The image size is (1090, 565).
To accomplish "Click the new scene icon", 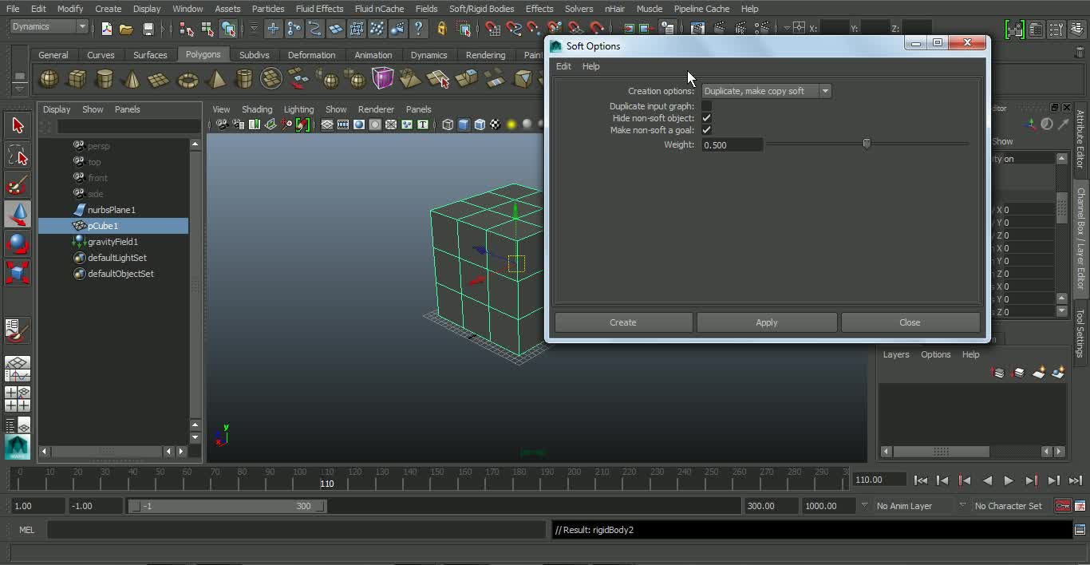I will 107,29.
